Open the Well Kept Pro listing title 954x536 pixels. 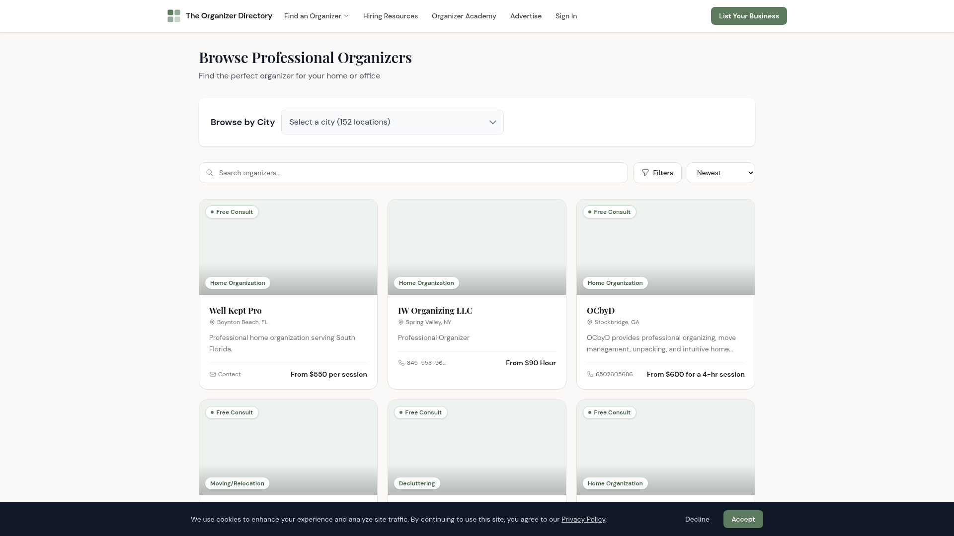[236, 311]
